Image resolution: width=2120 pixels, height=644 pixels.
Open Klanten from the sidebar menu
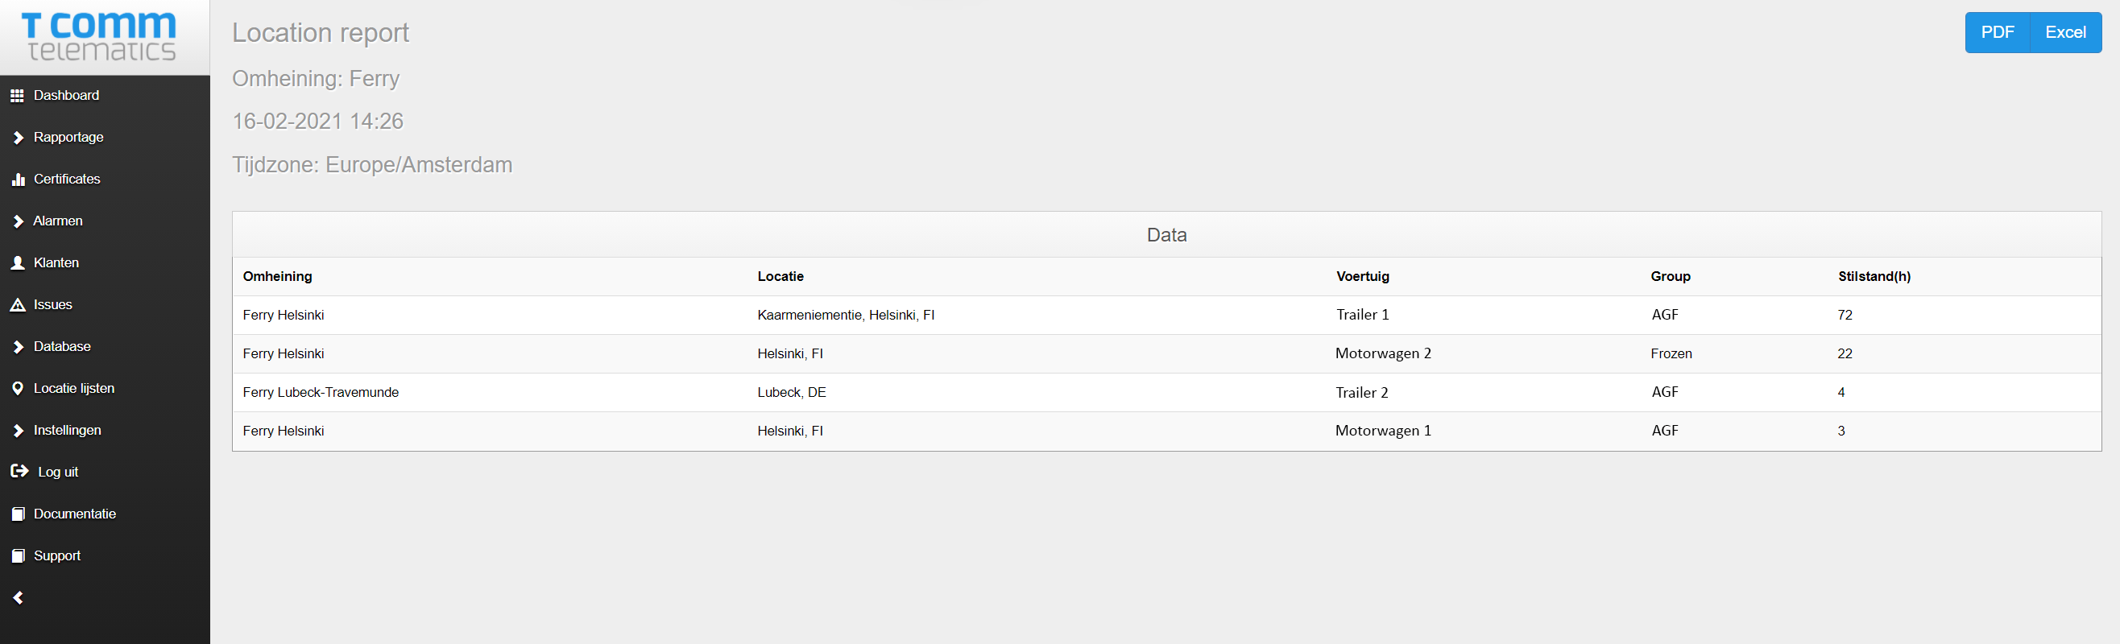tap(56, 263)
